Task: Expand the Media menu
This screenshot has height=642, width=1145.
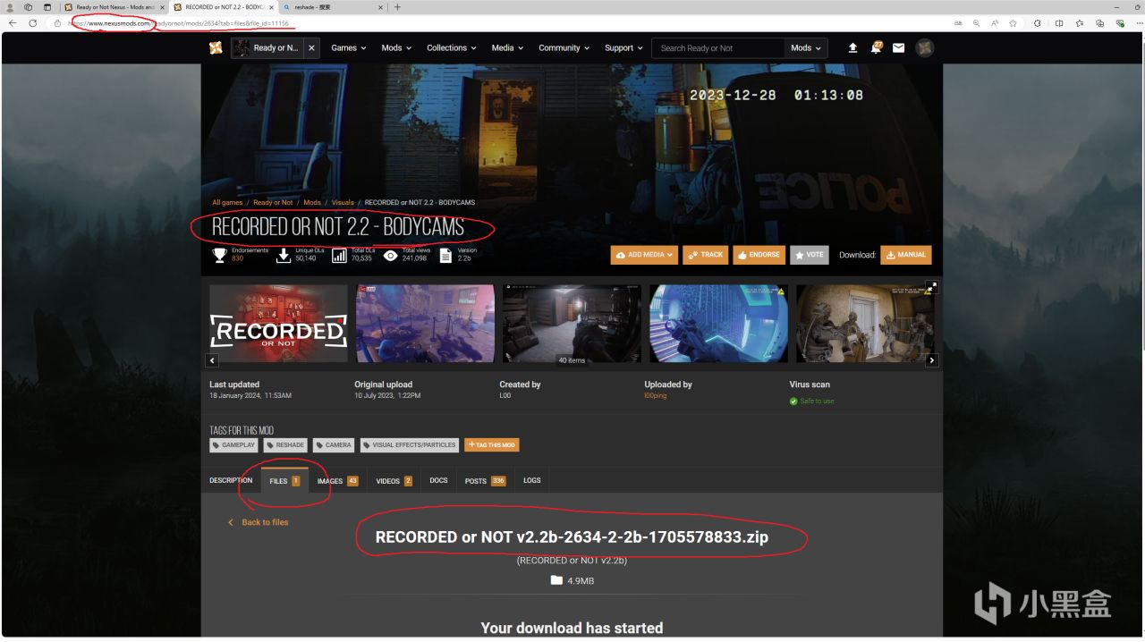Action: (507, 48)
